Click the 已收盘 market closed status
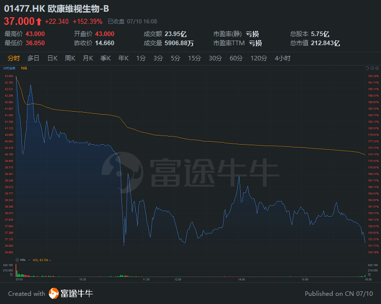This screenshot has height=304, width=381. click(x=116, y=22)
